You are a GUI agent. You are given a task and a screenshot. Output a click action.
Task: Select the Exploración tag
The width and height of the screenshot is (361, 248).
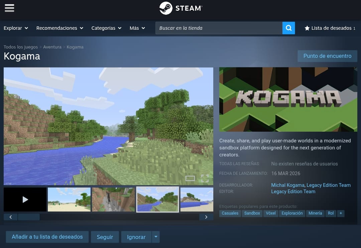tap(292, 213)
